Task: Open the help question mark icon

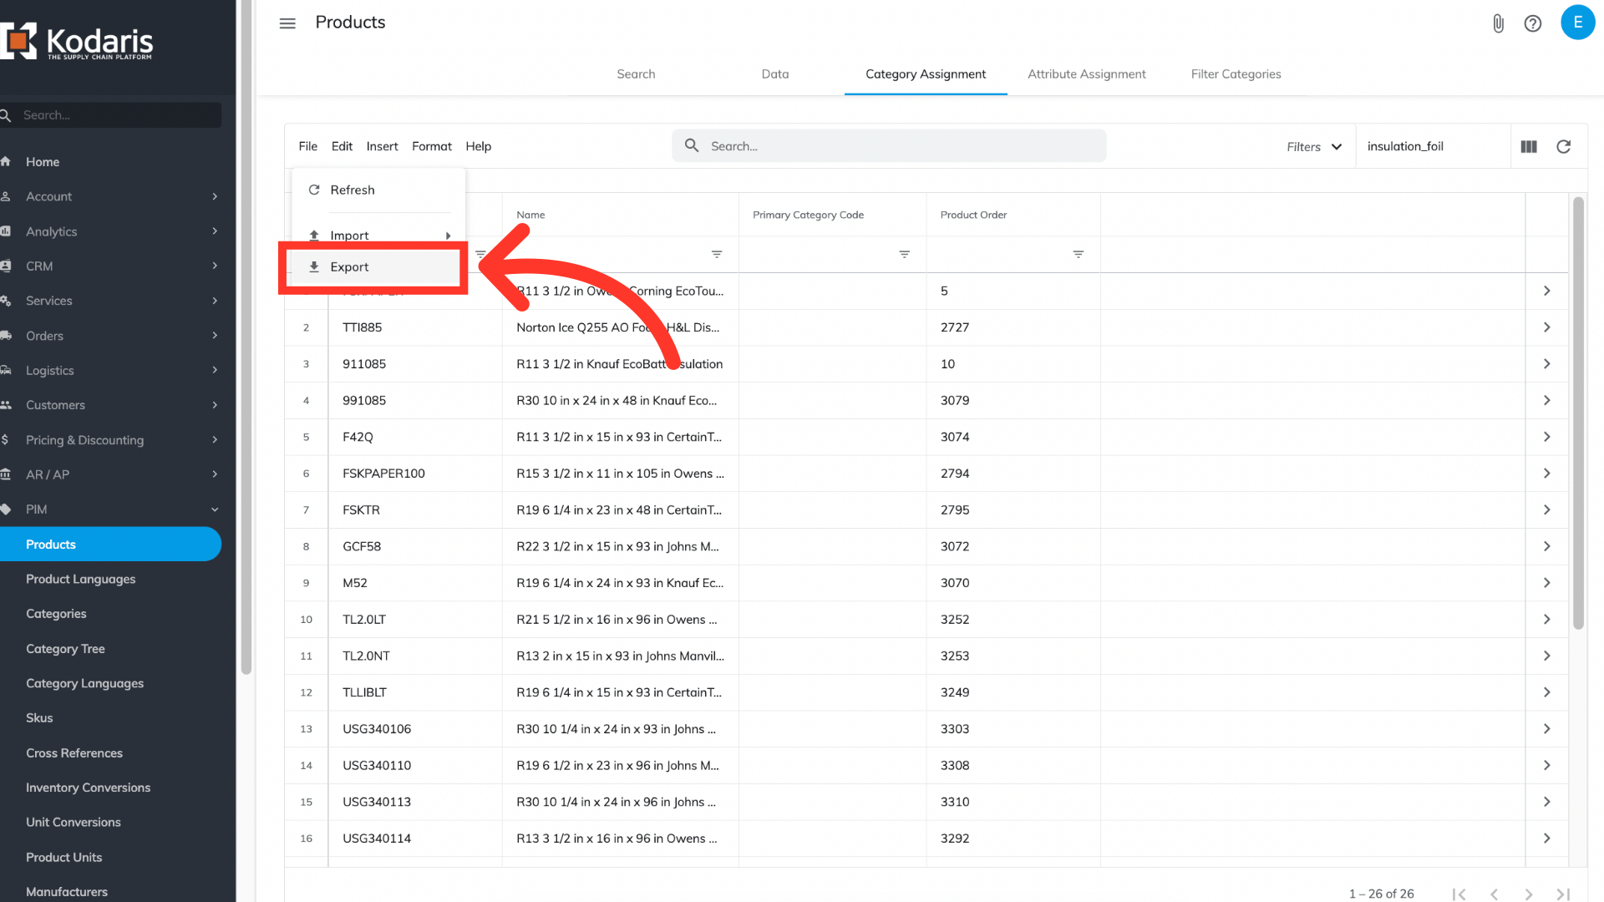Action: (1532, 23)
